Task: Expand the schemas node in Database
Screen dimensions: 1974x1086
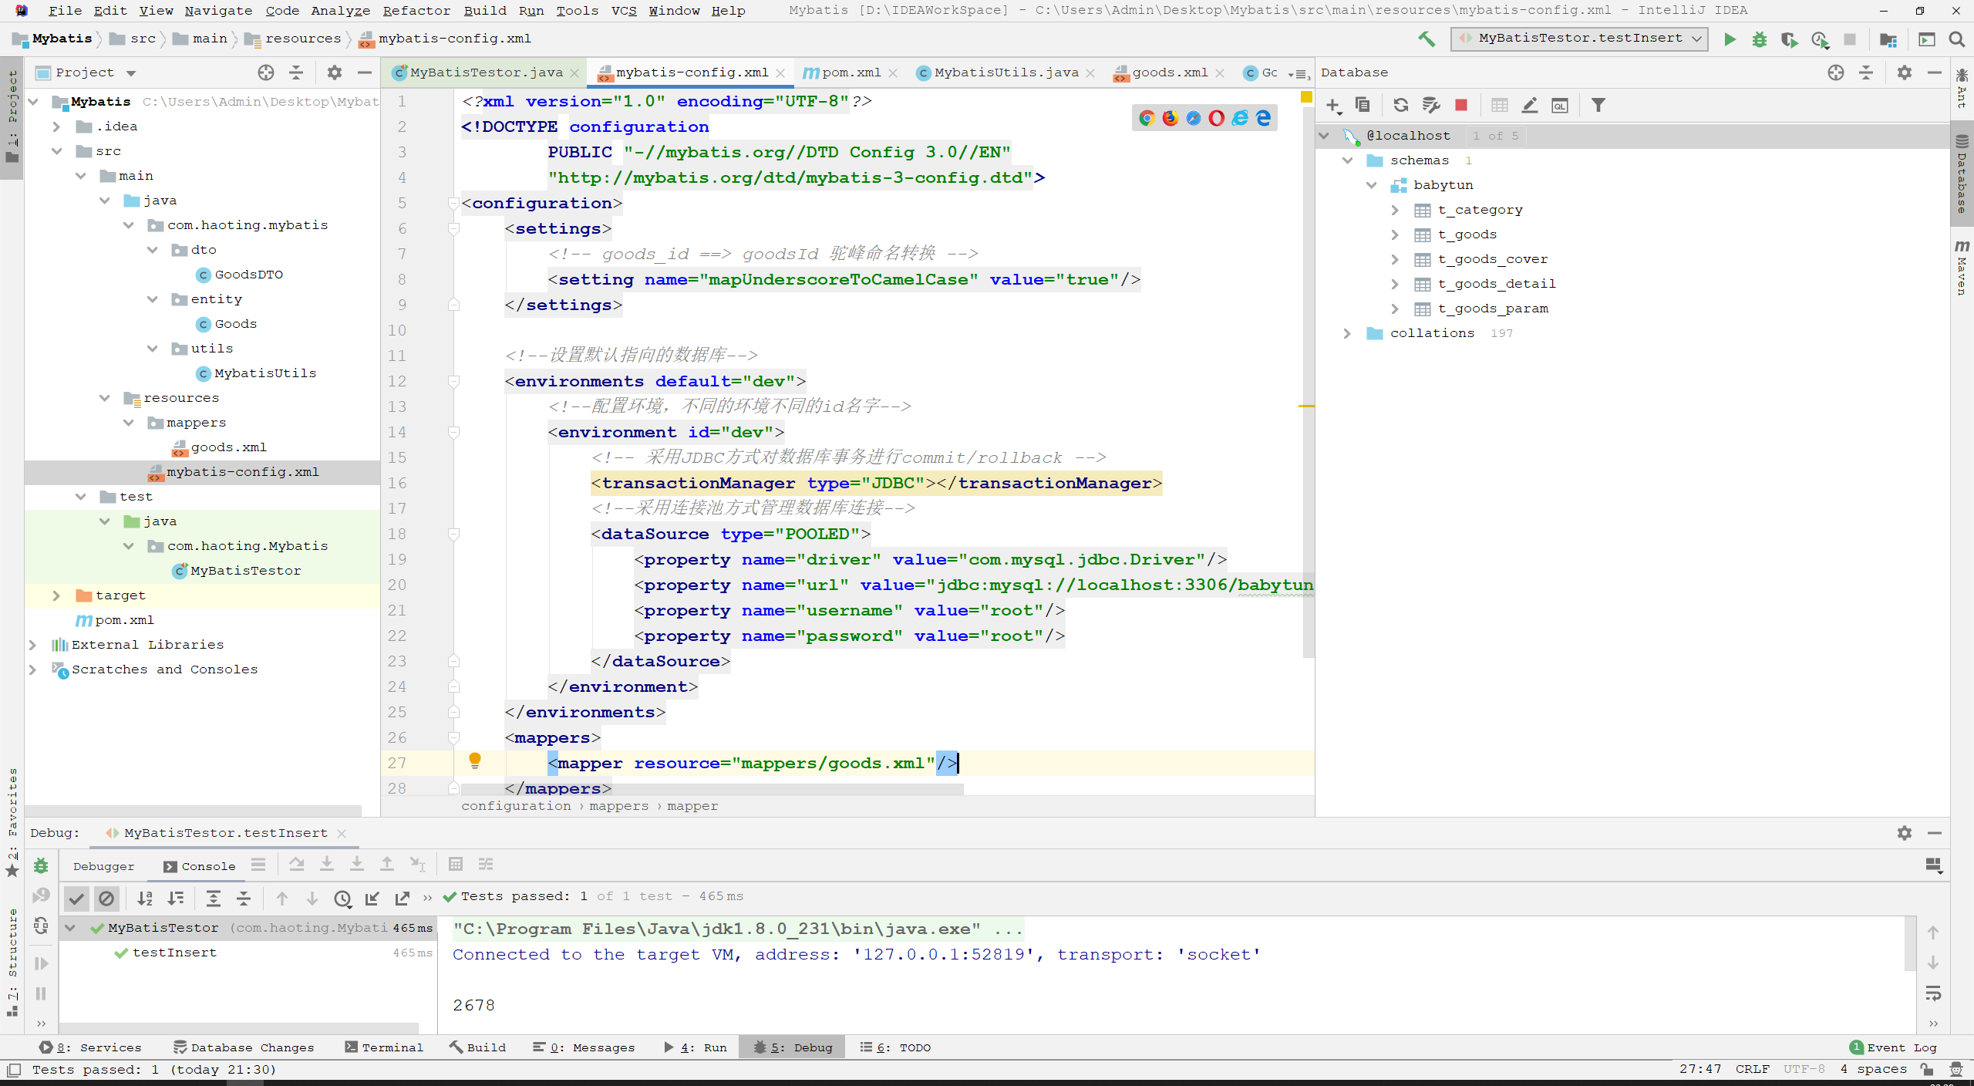Action: [1347, 159]
